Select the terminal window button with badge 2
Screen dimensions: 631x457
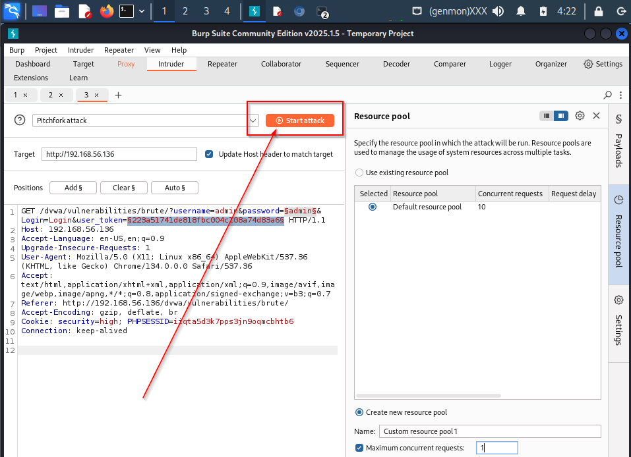[322, 11]
